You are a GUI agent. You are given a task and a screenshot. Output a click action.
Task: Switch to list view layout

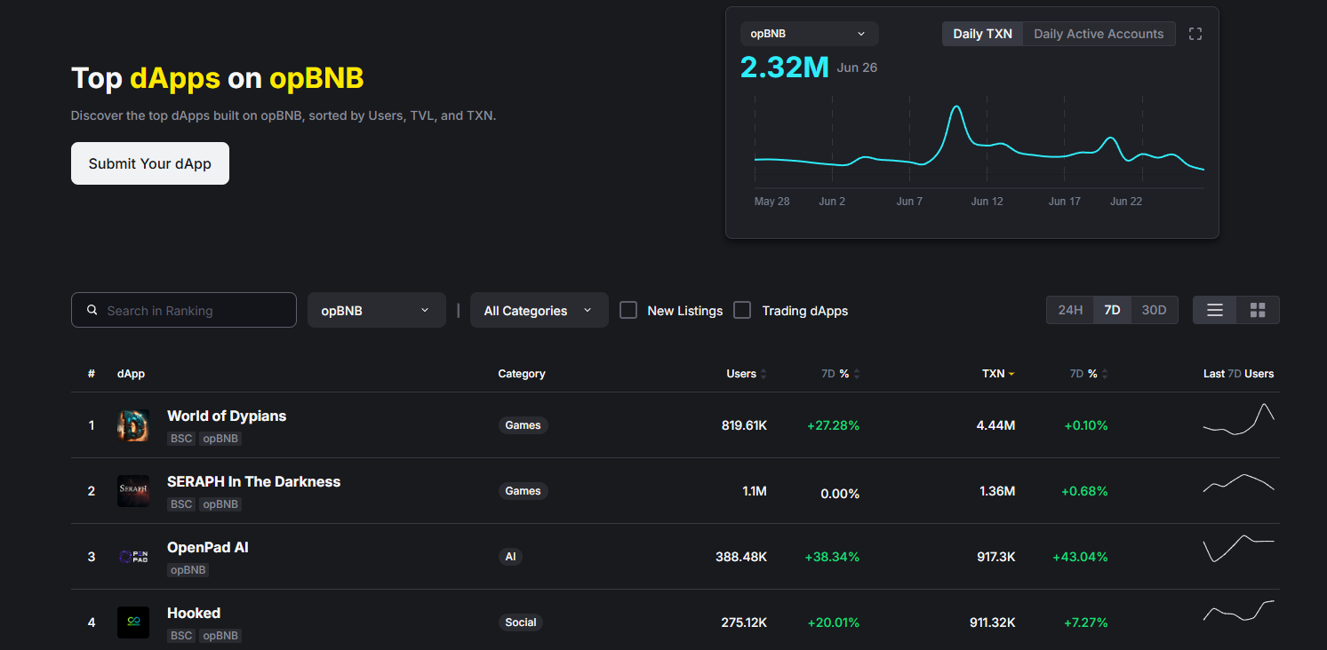[1214, 310]
